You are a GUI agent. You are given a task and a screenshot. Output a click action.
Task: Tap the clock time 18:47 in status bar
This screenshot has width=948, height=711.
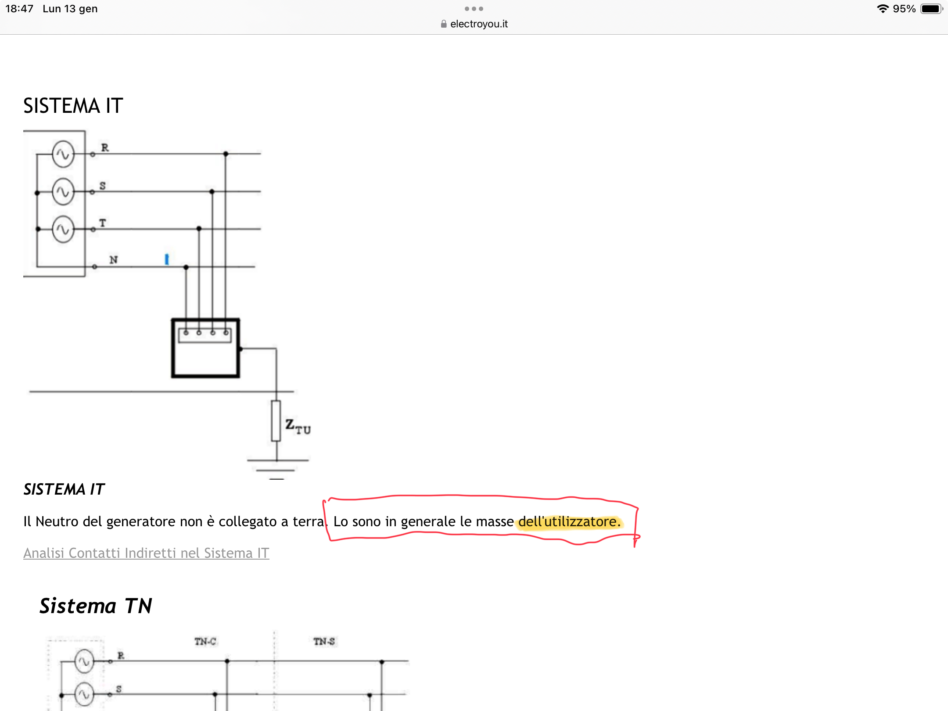coord(19,9)
